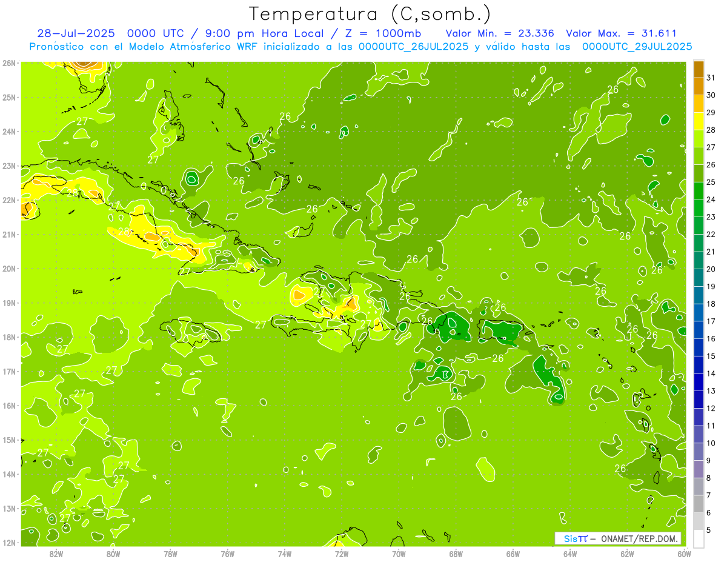Select the "Z = 1000mb" level text
The image size is (727, 562).
383,33
